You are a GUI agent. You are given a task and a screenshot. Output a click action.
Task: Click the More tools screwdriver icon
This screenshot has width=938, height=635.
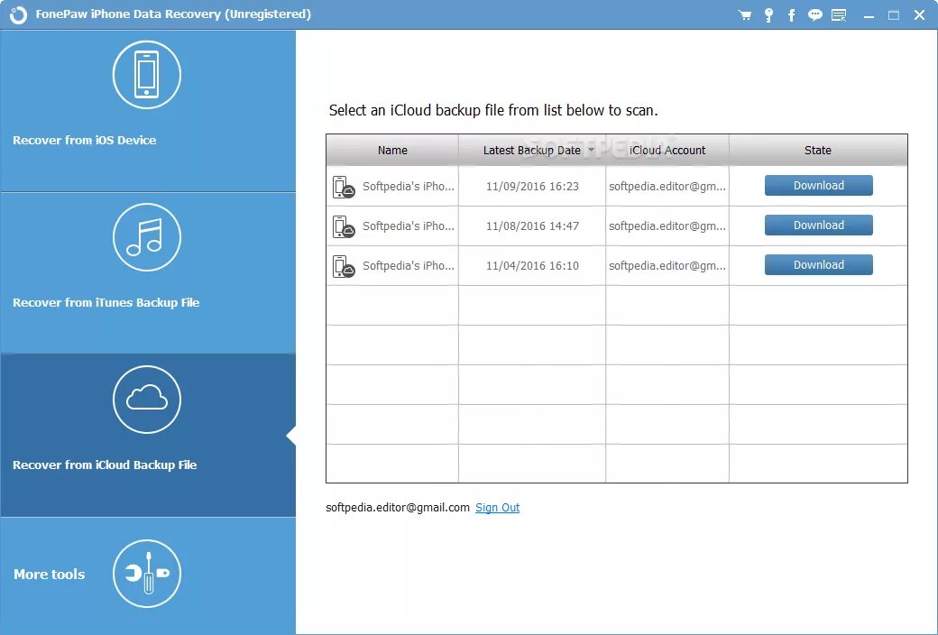click(146, 574)
